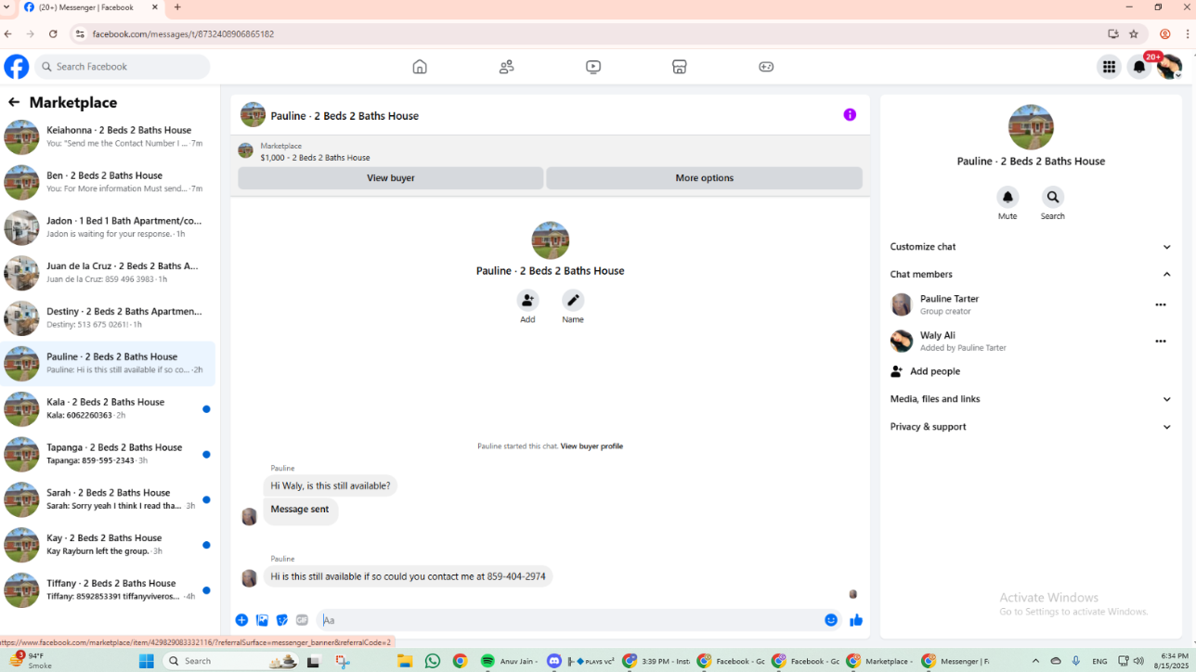The height and width of the screenshot is (672, 1196).
Task: Open the Facebook menu grid icon
Action: coord(1109,67)
